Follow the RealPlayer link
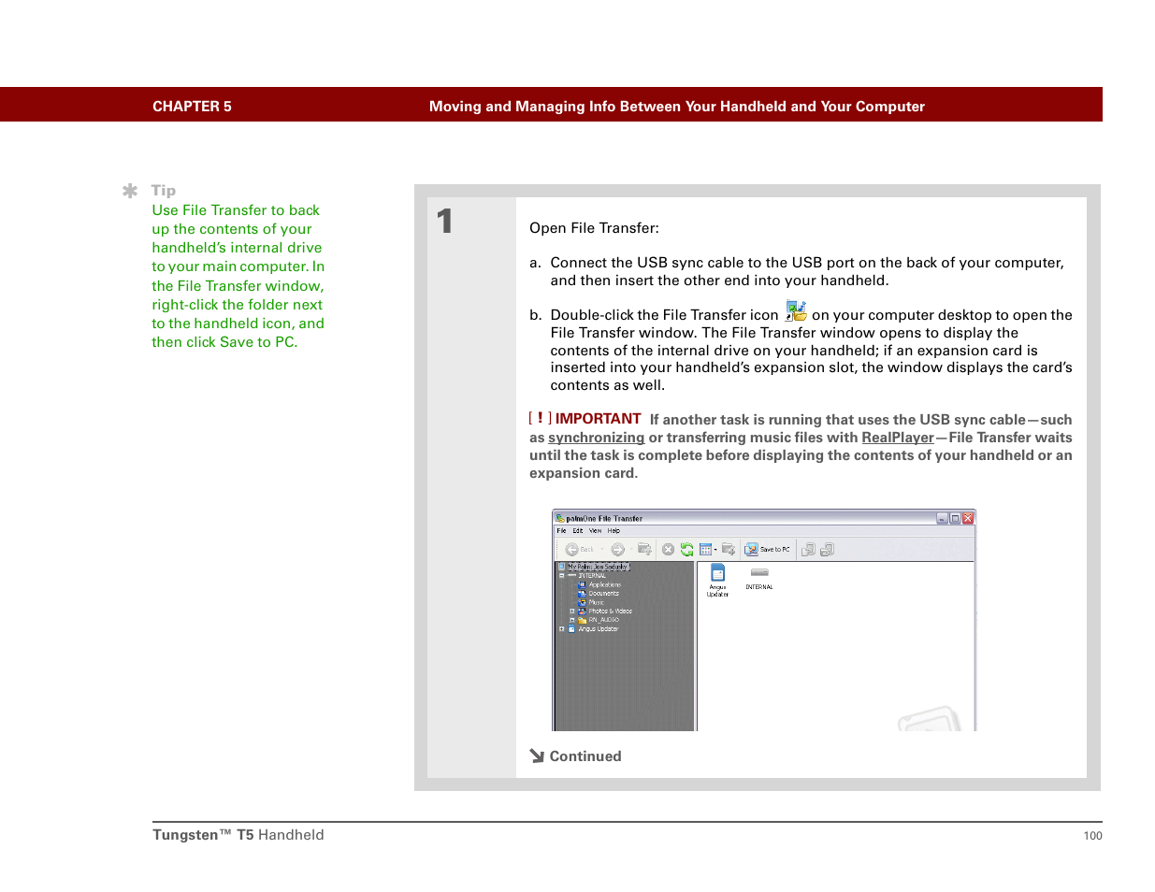 point(898,438)
